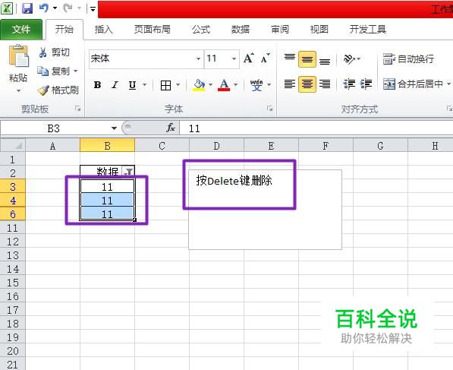Click the Font Color red A icon
Image resolution: width=453 pixels, height=370 pixels.
tap(224, 85)
